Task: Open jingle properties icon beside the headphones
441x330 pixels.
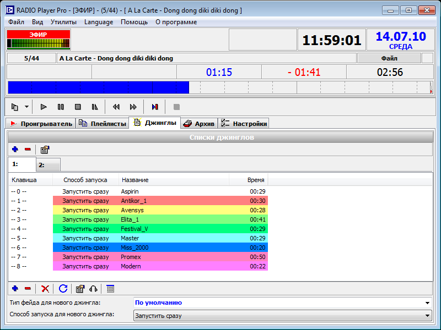Action: click(x=80, y=289)
